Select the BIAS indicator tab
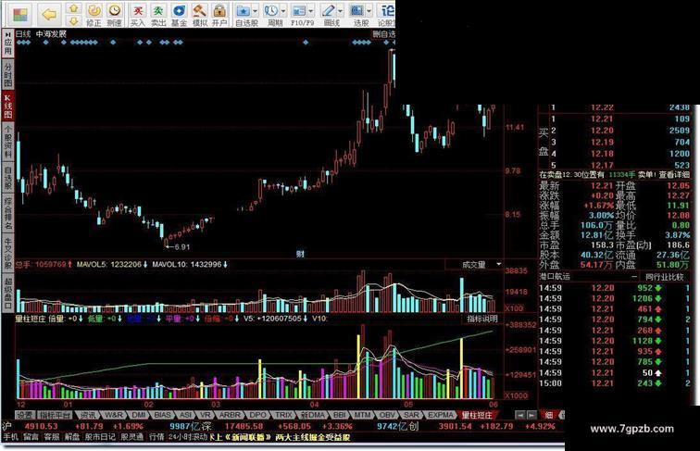 [163, 415]
